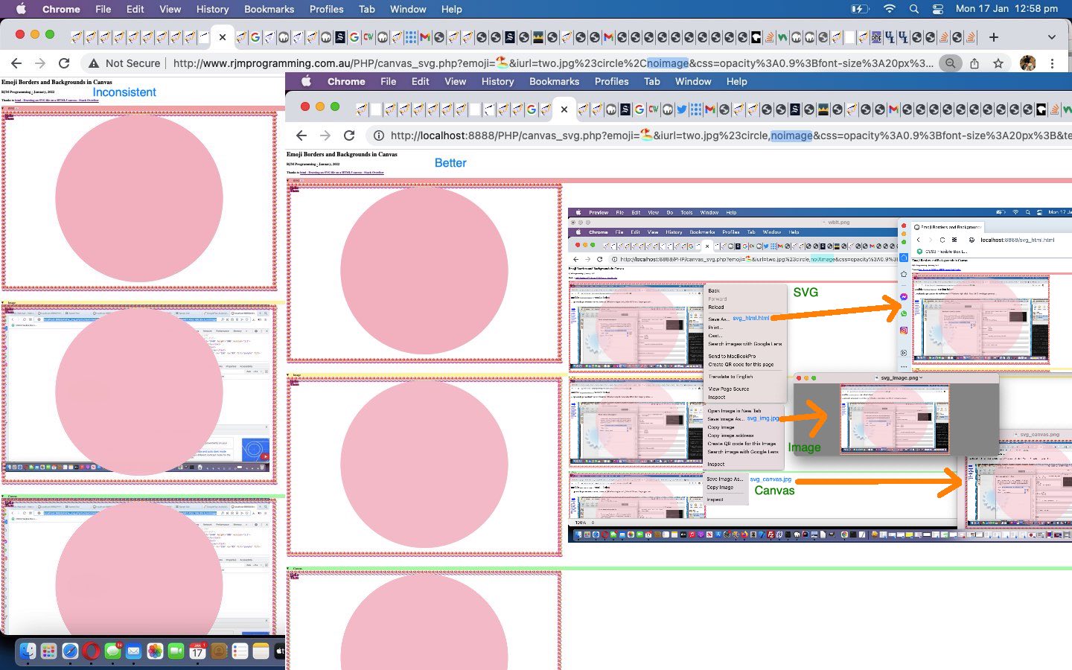1072x670 pixels.
Task: Click the 'Better' blue label
Action: pos(450,163)
